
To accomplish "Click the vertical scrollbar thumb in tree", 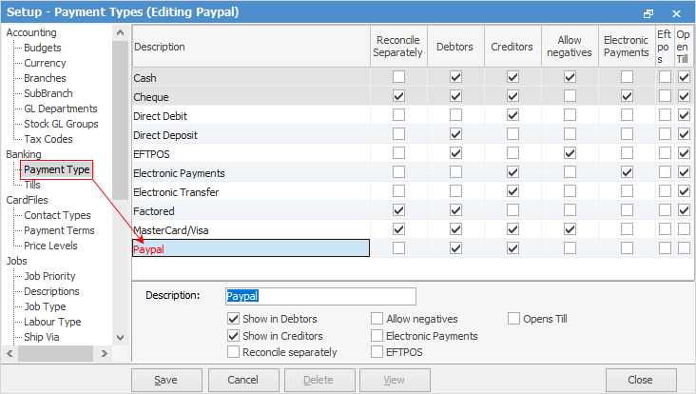I will (120, 120).
